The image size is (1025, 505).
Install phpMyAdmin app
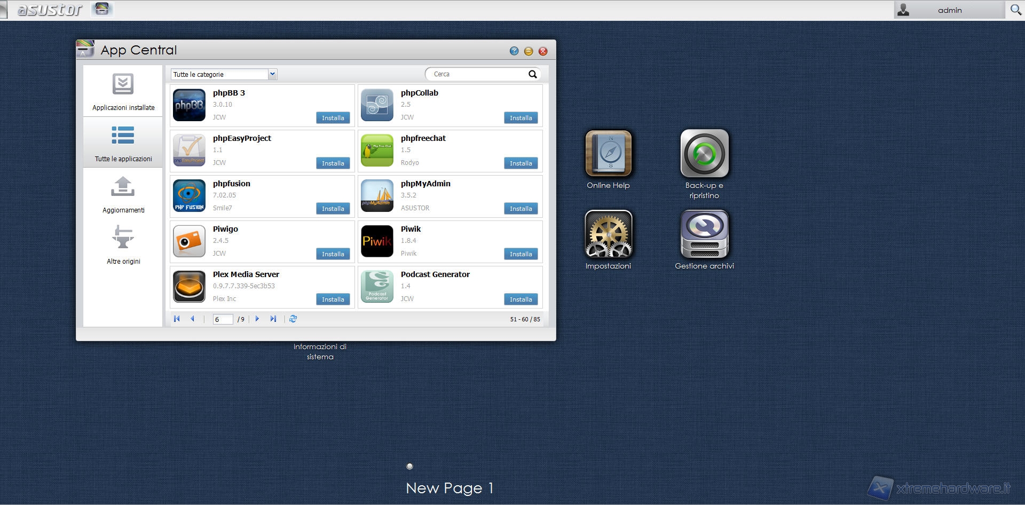[x=521, y=209]
